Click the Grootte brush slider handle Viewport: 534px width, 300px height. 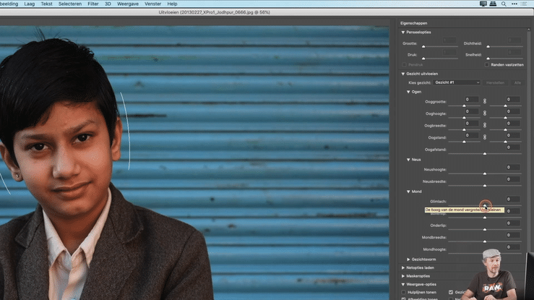[423, 46]
